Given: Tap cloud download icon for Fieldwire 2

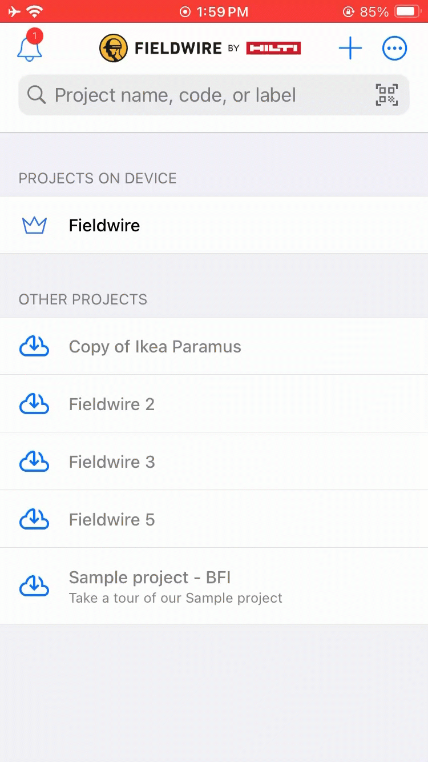Looking at the screenshot, I should point(34,404).
